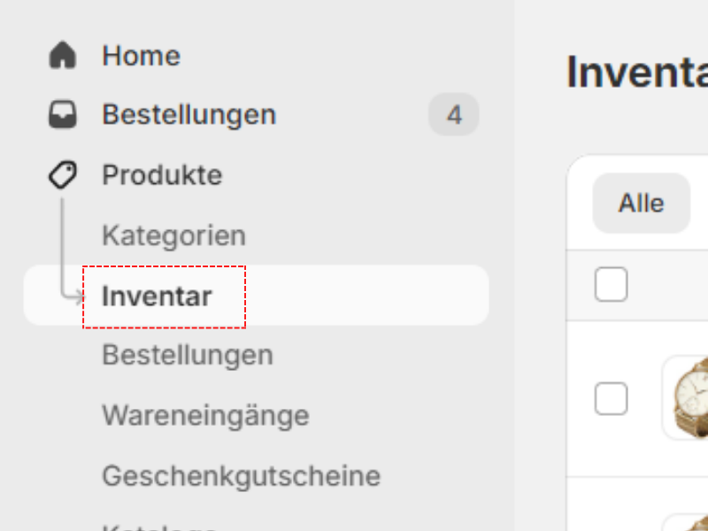Screen dimensions: 708x531
Task: Click the tag icon to collapse Produkte section
Action: click(62, 174)
